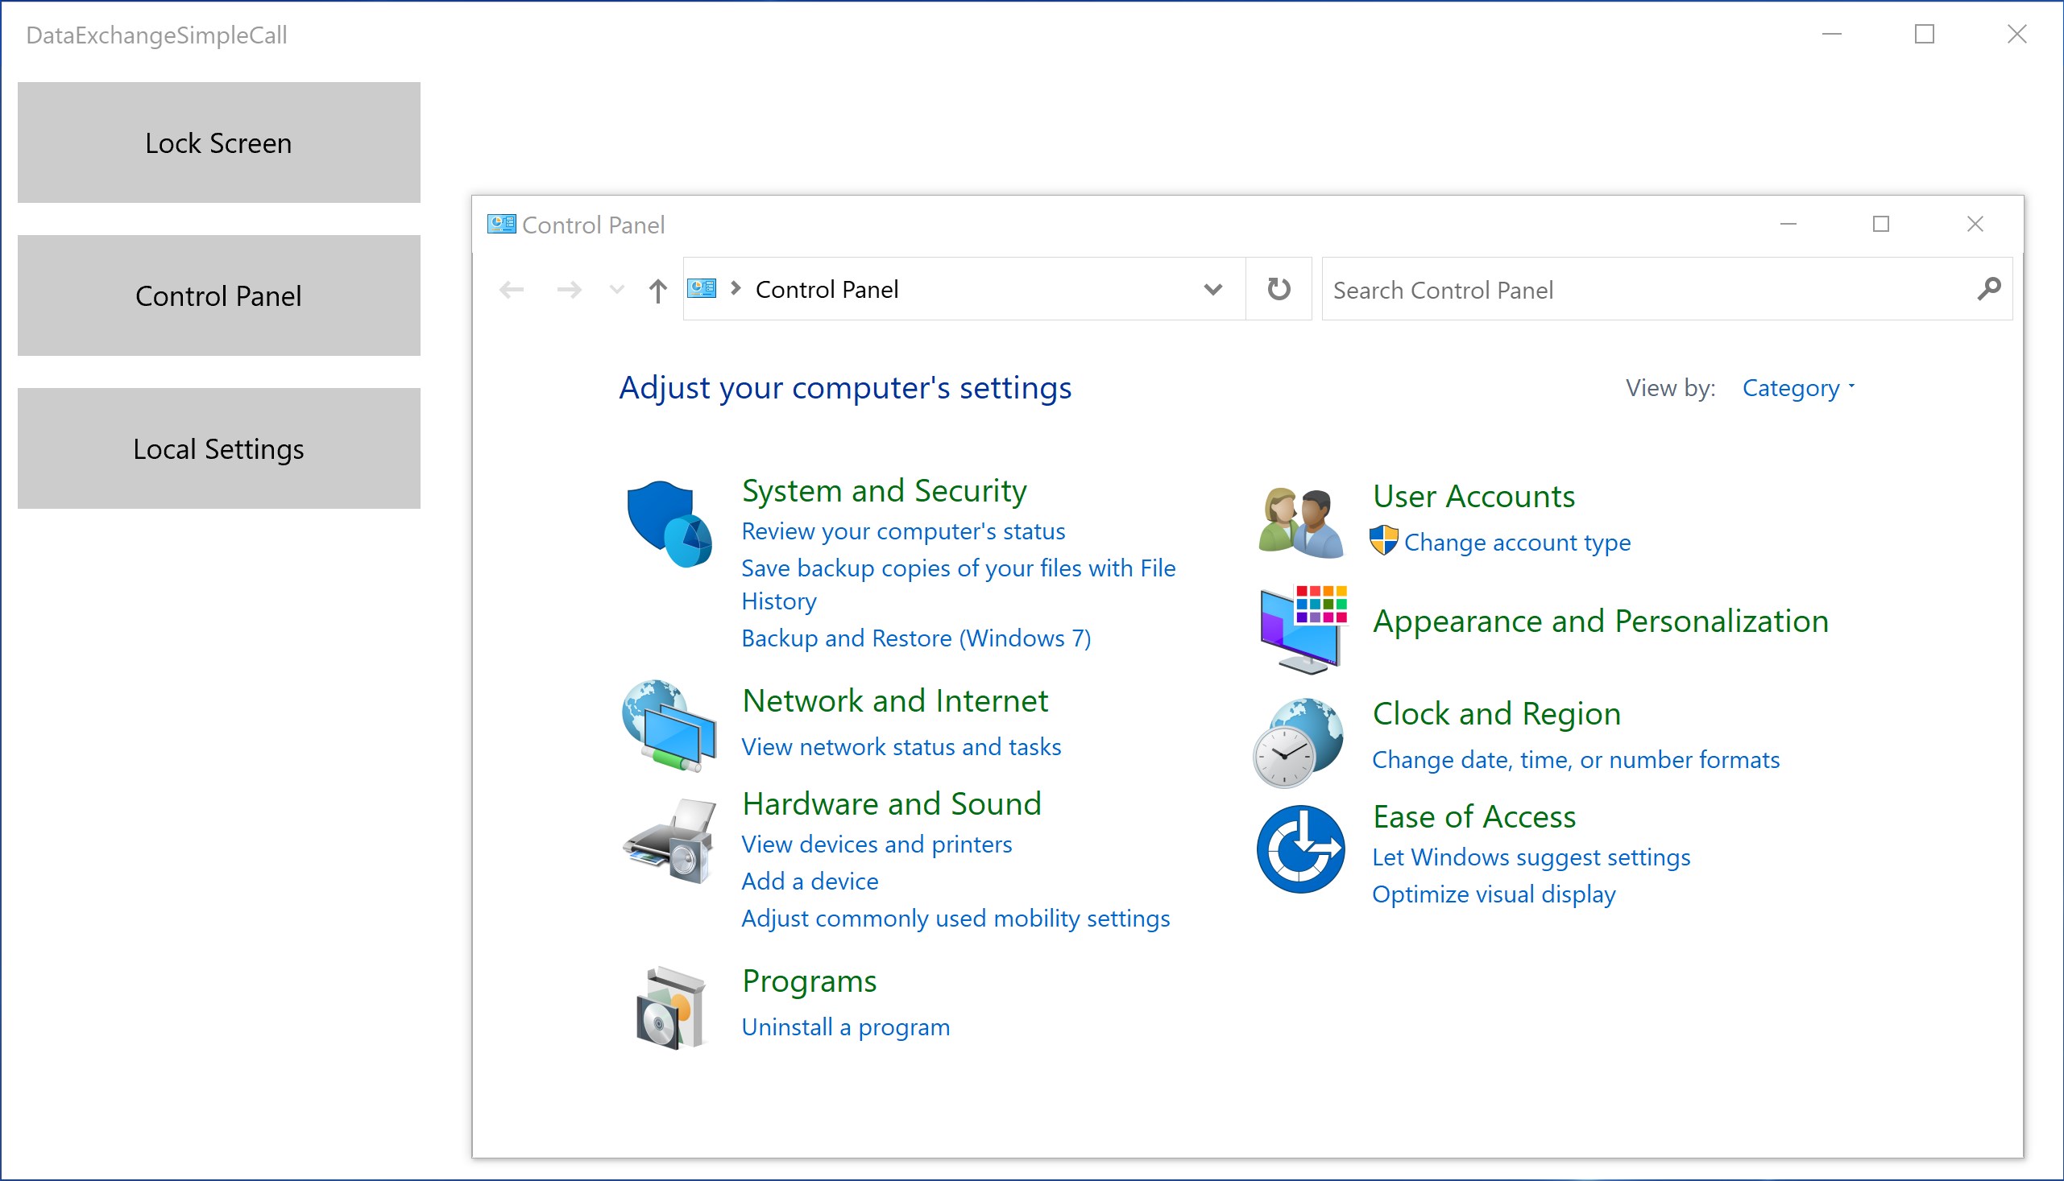Refresh the Control Panel address bar

pos(1279,289)
